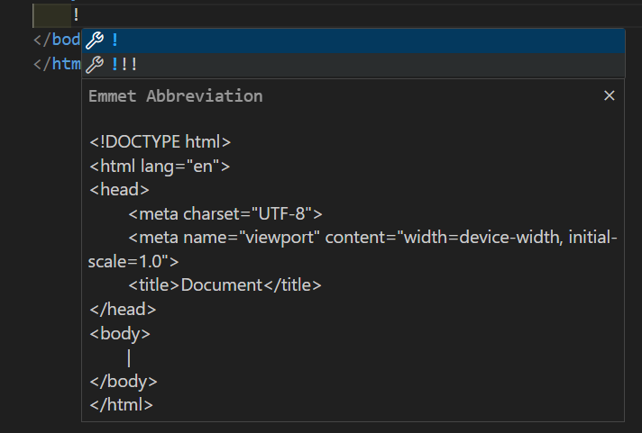Screen dimensions: 642x433
Task: Click the closing head tag in the preview
Action: point(123,309)
